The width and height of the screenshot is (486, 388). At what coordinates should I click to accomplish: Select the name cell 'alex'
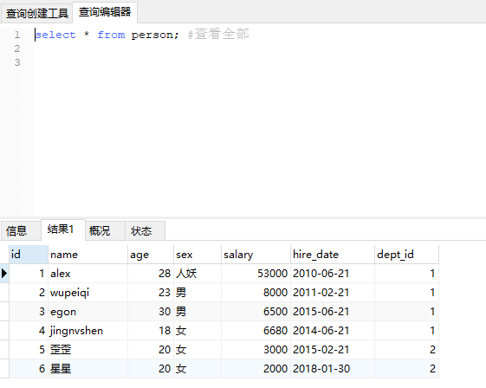tap(87, 274)
